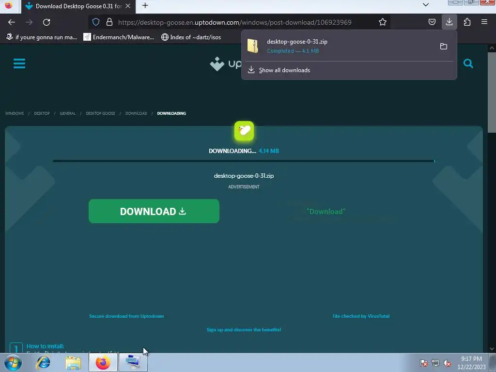496x372 pixels.
Task: Open Action Center flag tray icon
Action: 424,363
